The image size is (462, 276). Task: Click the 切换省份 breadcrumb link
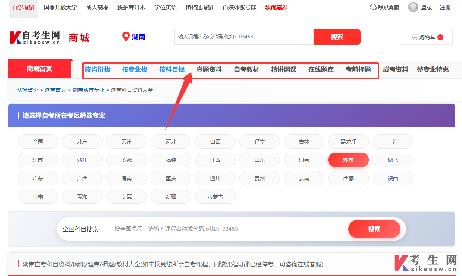[x=28, y=90]
